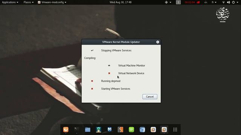The image size is (241, 135).
Task: Click the 'Stopping VMware Services' text
Action: [116, 50]
